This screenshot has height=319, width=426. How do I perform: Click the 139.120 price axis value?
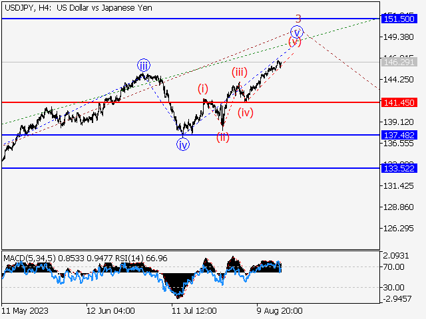tap(398, 122)
